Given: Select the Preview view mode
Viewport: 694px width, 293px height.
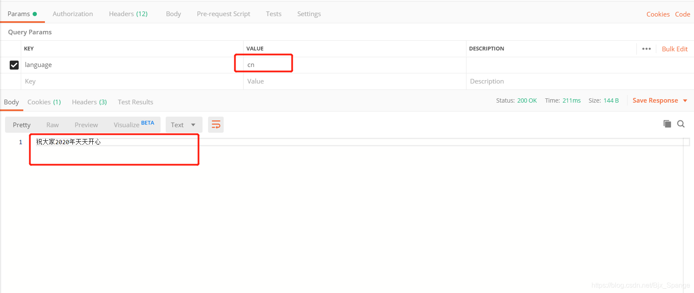Looking at the screenshot, I should (86, 125).
